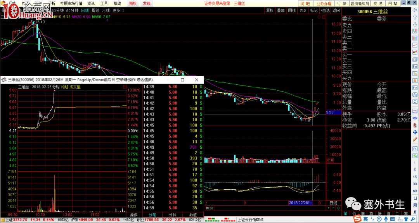The image size is (419, 223).
Task: Click the down arrow icon in right toolbar
Action: coord(415,24)
